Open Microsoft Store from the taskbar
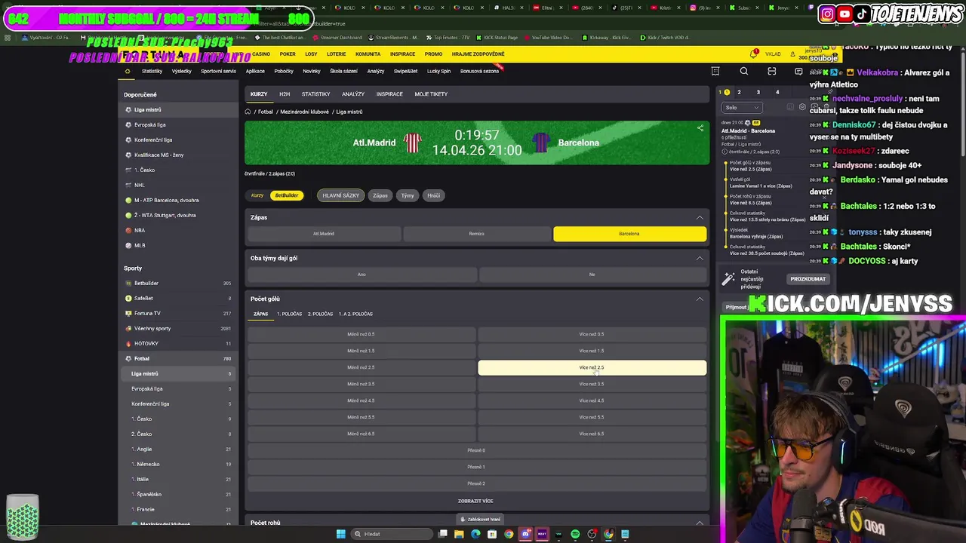This screenshot has height=543, width=966. click(x=492, y=534)
